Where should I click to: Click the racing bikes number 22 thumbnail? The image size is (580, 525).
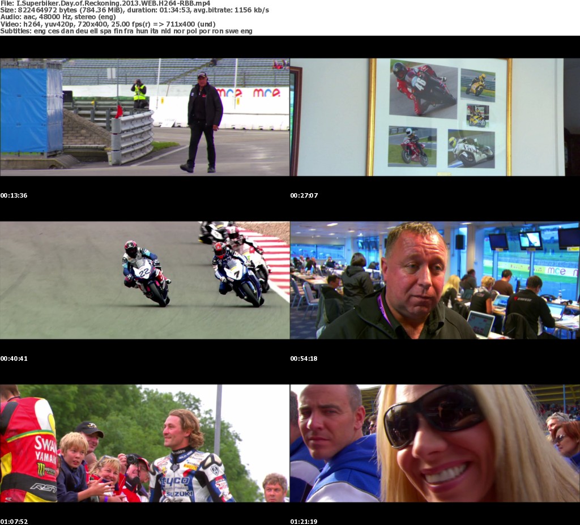[x=144, y=280]
